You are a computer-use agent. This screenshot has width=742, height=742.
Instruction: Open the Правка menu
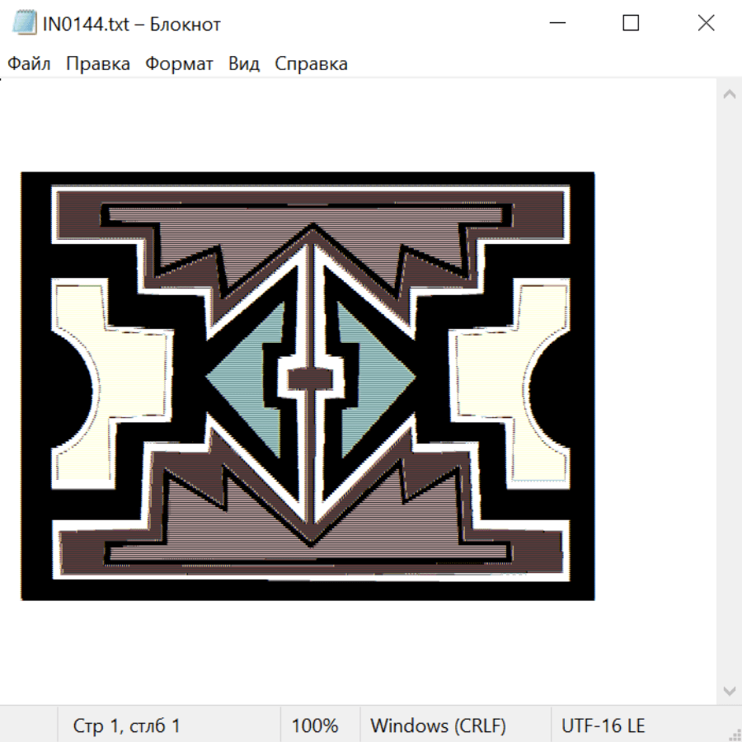pyautogui.click(x=97, y=64)
